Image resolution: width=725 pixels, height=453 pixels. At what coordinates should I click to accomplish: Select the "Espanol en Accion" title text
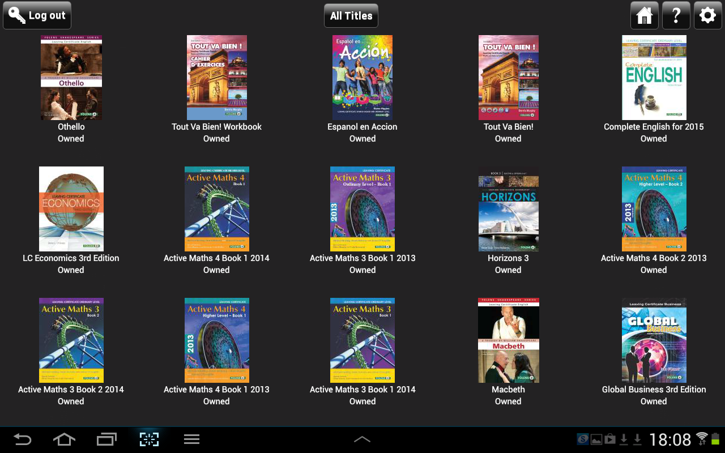pos(362,127)
